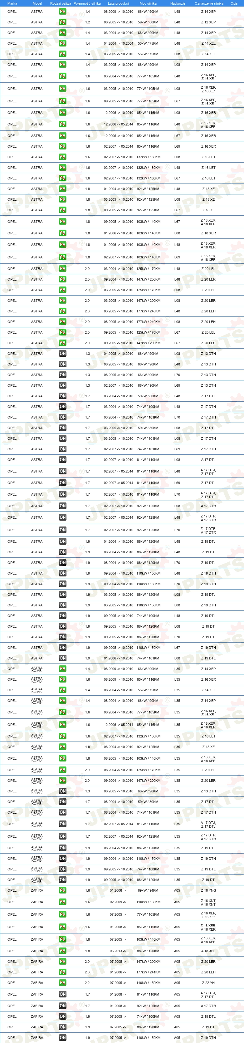The height and width of the screenshot is (1043, 244).
Task: Click petrol icon in Astra L48 Z 20 LEH row
Action: pyautogui.click(x=62, y=311)
